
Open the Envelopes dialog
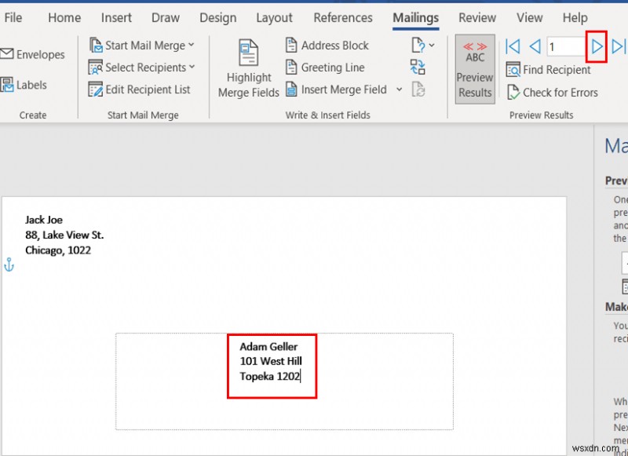35,54
